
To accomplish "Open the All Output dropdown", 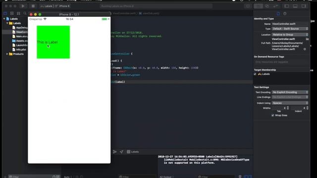I will [166, 177].
